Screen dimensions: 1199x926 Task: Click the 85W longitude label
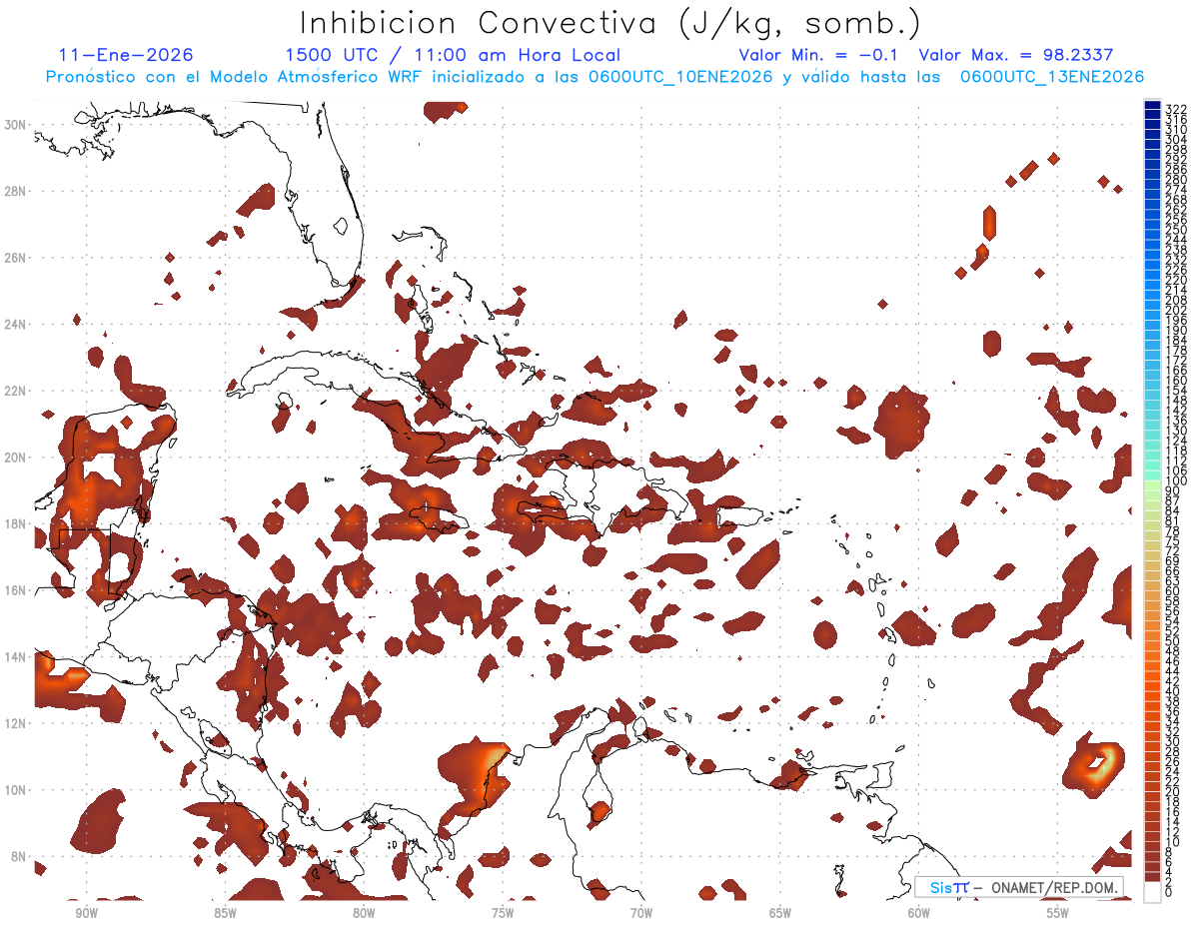tap(225, 913)
